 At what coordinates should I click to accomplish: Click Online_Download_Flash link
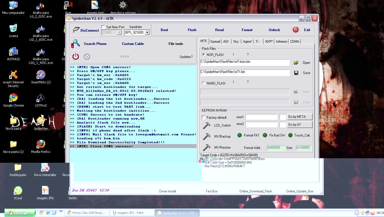coord(256,191)
